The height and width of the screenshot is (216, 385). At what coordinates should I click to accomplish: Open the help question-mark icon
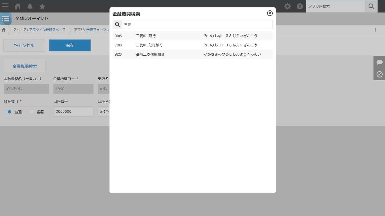tap(300, 6)
